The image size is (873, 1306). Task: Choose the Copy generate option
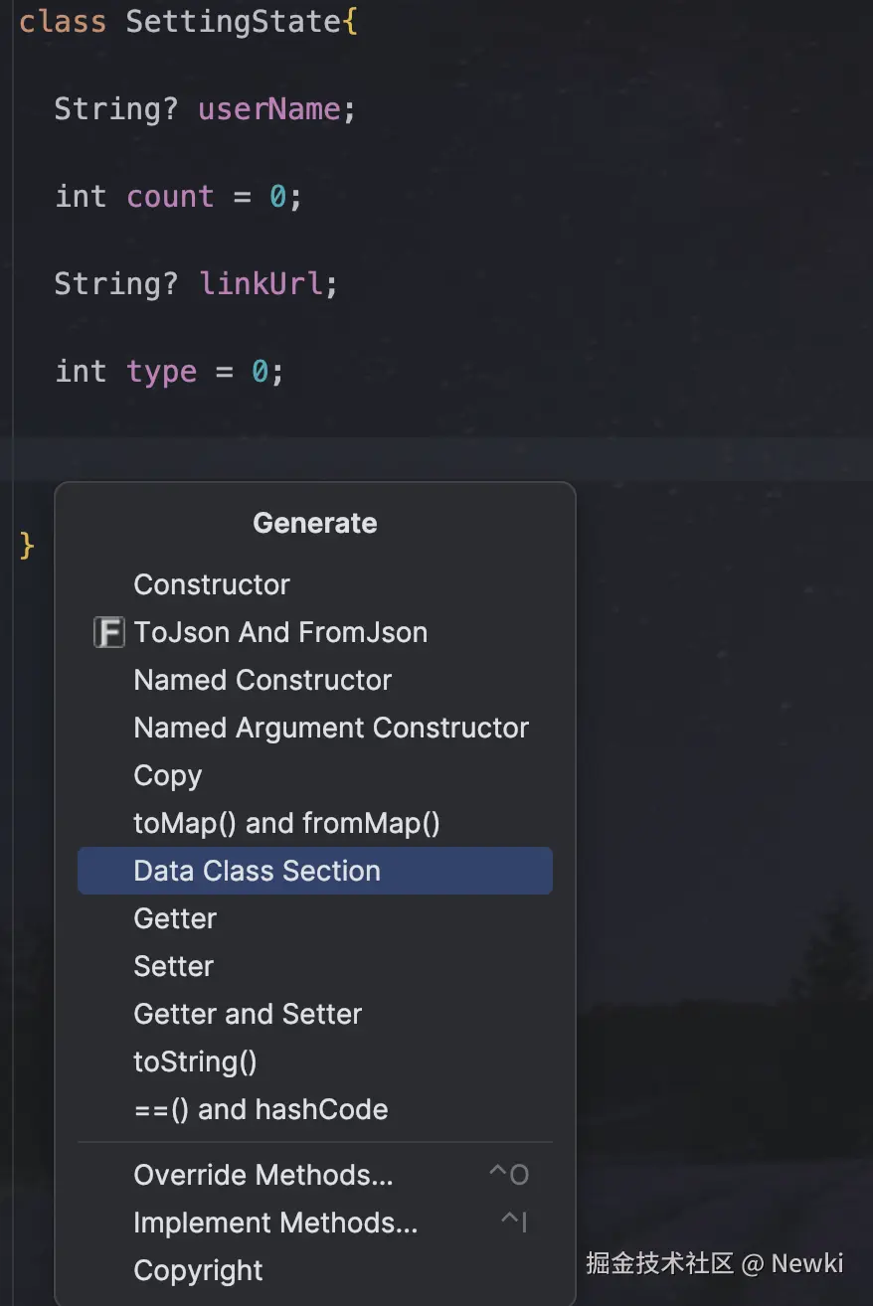tap(168, 775)
